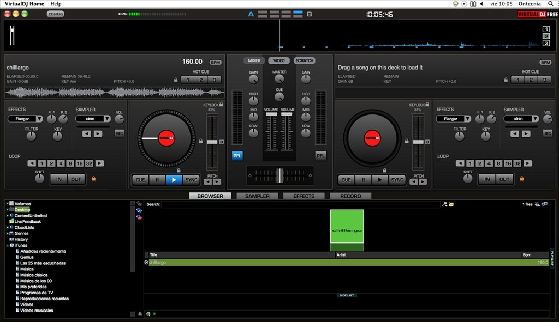
Task: Toggle orange loop lock on right deck
Action: click(x=522, y=179)
